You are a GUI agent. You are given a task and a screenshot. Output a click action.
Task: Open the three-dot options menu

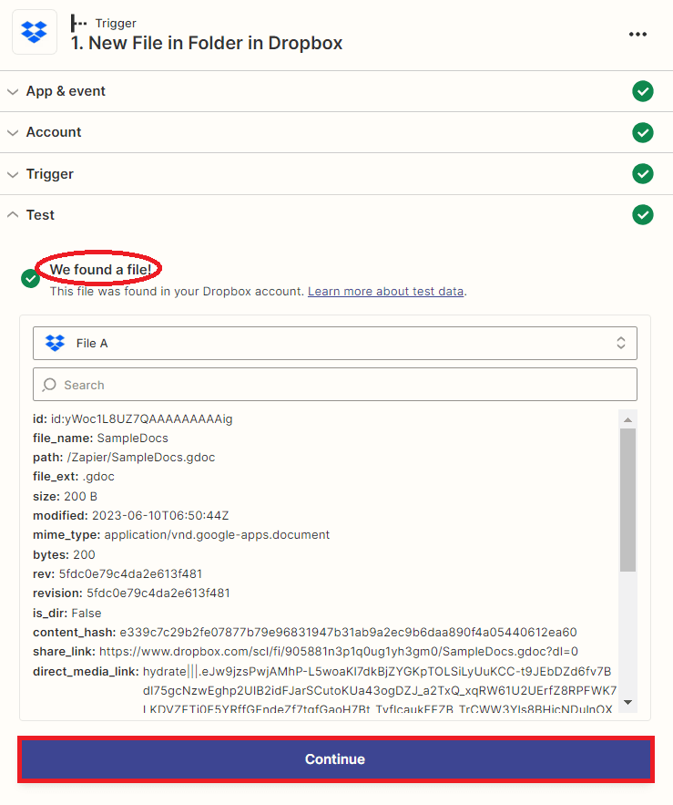click(x=637, y=34)
